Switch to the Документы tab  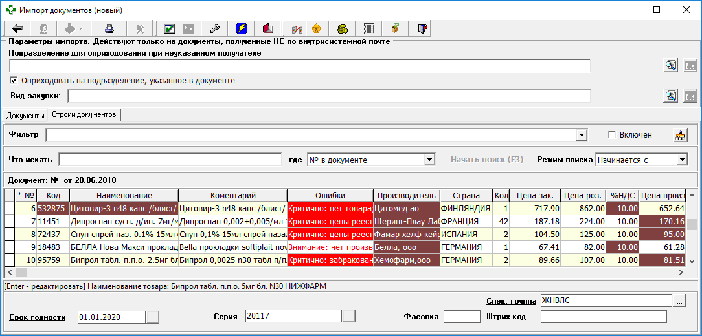25,115
